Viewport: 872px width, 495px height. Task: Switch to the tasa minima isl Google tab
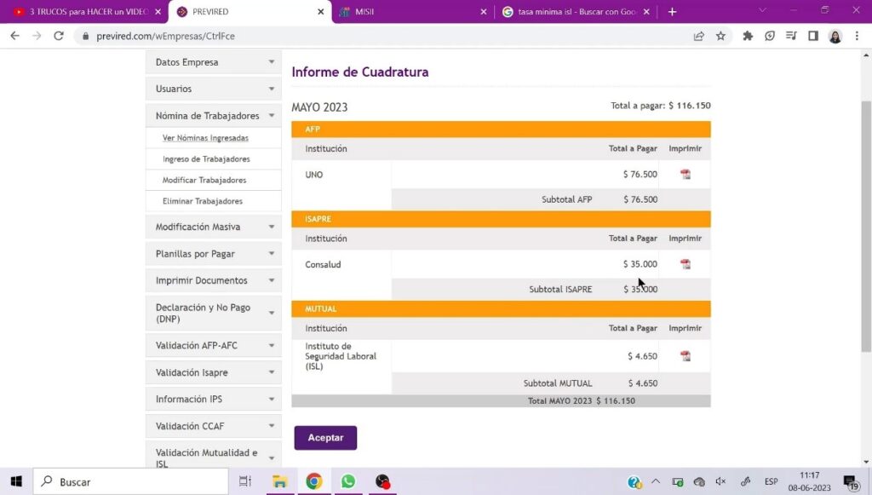575,12
